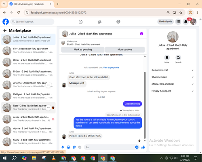Click the 'Good morning' sent message bubble
The width and height of the screenshot is (202, 162).
[x=133, y=104]
